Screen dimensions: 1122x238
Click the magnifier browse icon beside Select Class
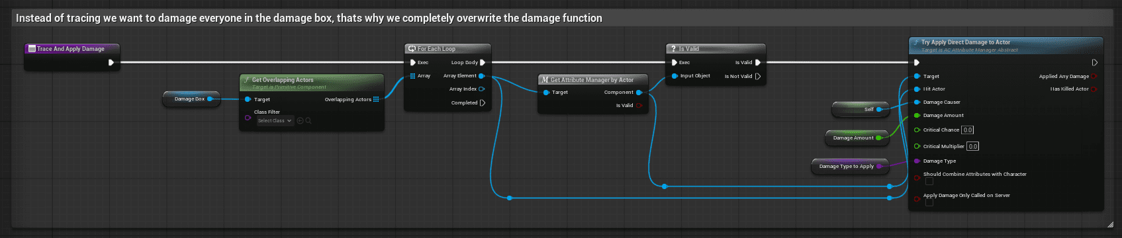308,121
